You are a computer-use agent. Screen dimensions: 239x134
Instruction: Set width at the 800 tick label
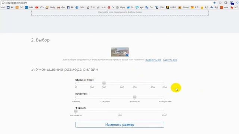click(x=122, y=87)
